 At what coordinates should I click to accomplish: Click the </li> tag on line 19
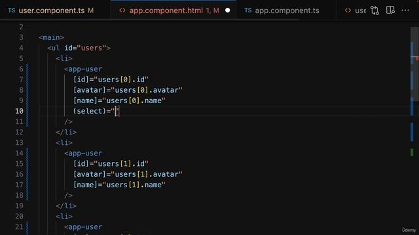point(66,206)
